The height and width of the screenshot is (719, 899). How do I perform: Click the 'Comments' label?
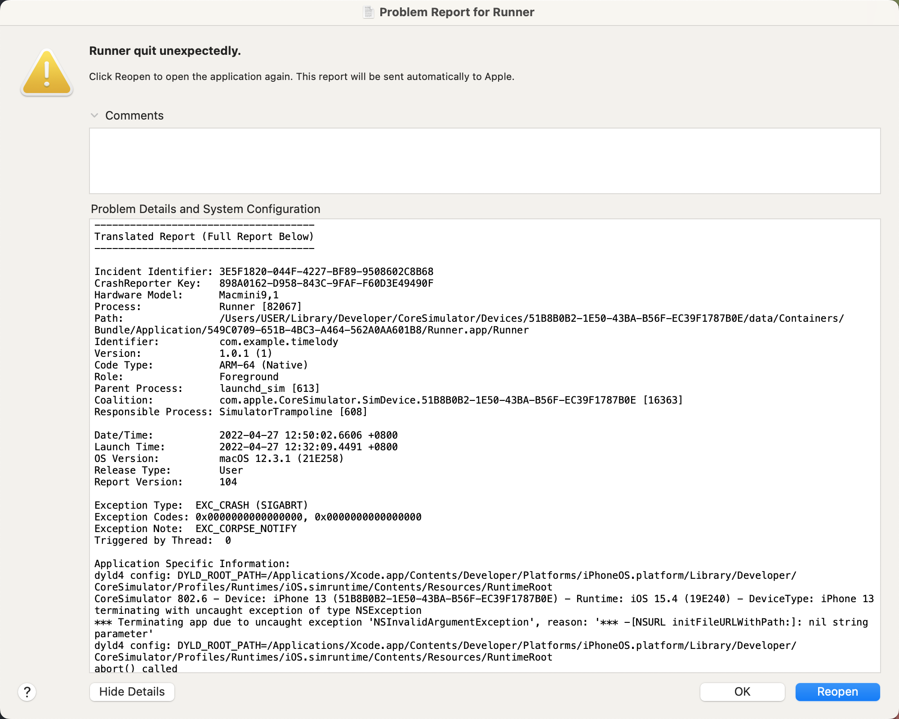(134, 115)
